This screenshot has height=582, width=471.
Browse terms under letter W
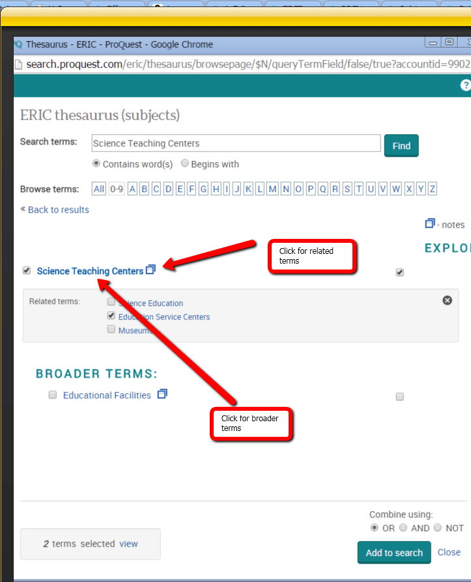point(396,189)
